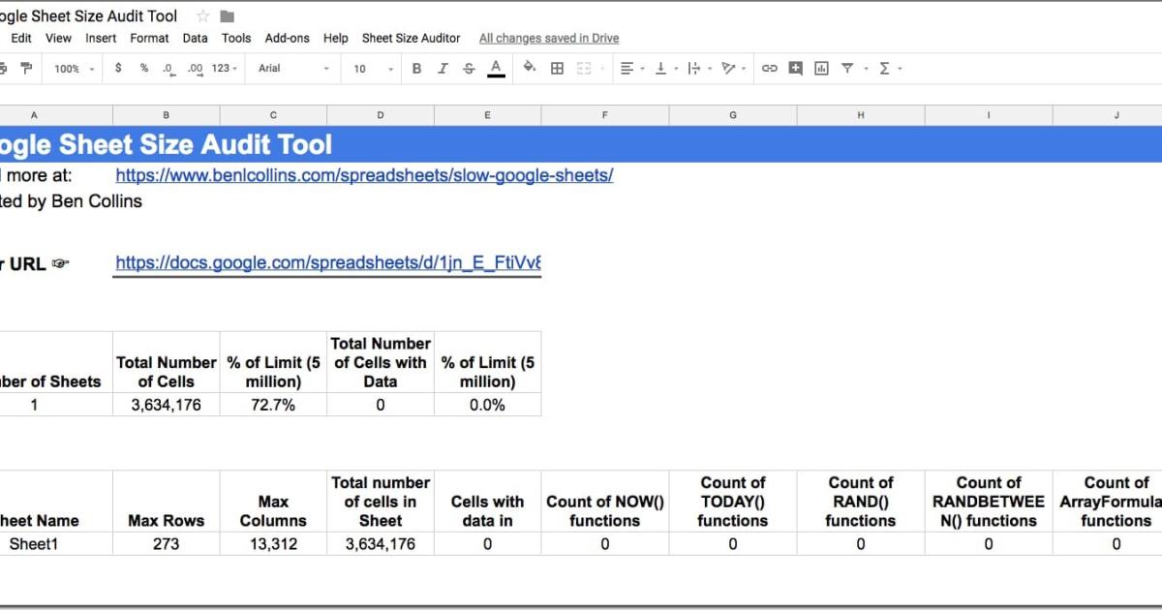Insert a comment using the comment icon
The width and height of the screenshot is (1162, 610).
[796, 68]
